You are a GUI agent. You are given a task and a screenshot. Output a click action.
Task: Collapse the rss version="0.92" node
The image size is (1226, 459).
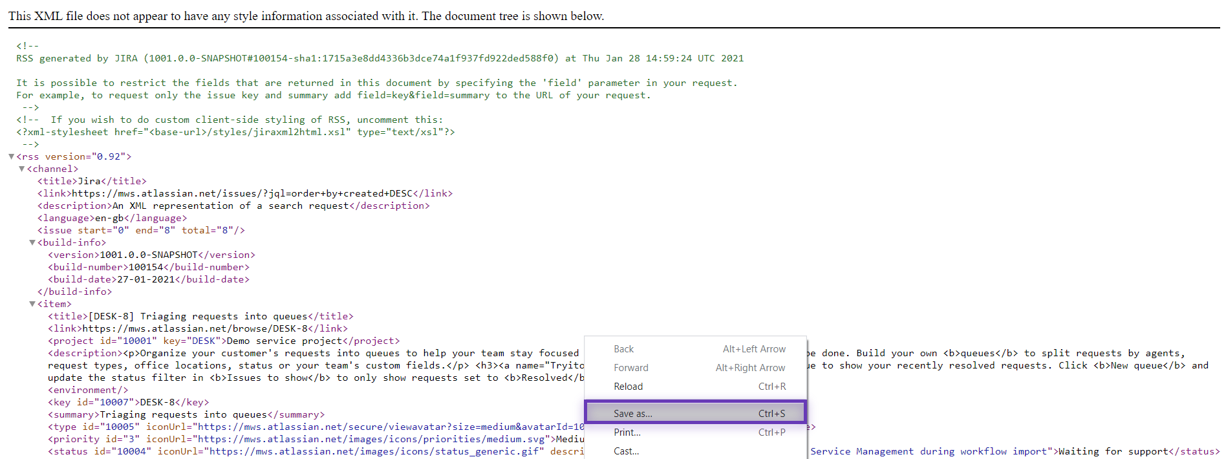(x=11, y=156)
